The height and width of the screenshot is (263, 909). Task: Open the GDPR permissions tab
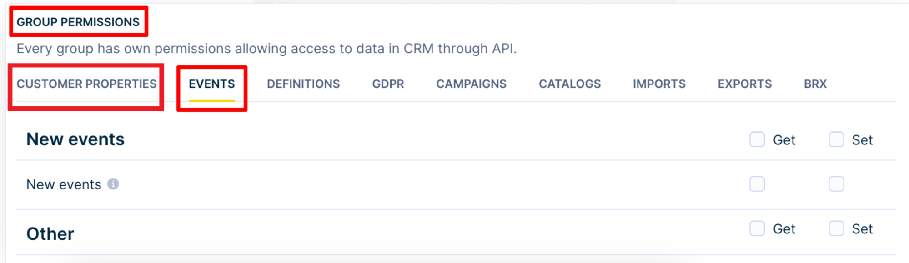[388, 84]
